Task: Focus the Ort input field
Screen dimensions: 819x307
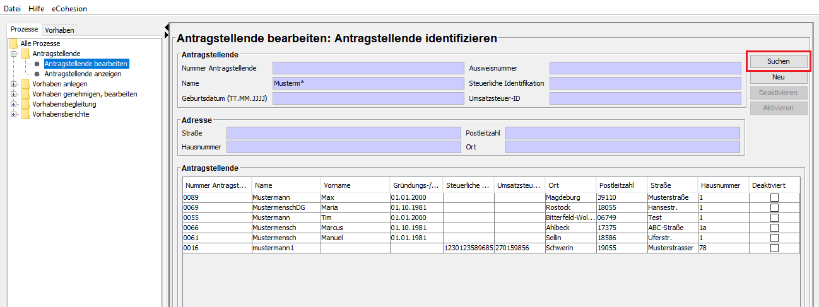Action: tap(623, 147)
